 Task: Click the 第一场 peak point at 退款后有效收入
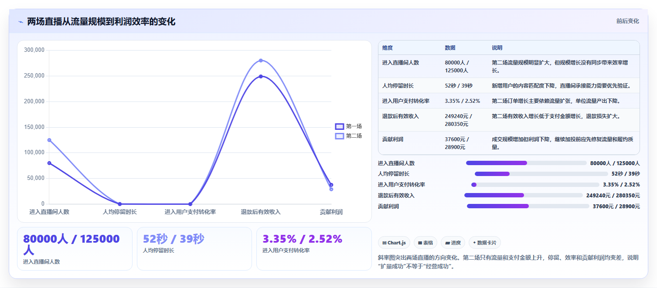[261, 76]
